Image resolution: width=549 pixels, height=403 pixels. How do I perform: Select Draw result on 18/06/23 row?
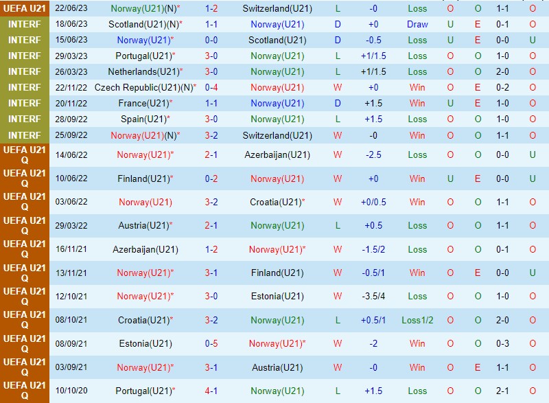[417, 24]
